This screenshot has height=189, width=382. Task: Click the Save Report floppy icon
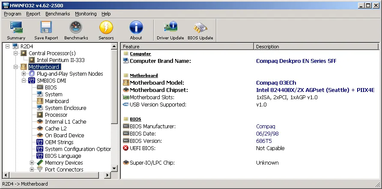click(46, 27)
